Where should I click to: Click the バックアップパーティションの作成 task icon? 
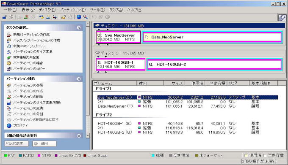(9, 40)
